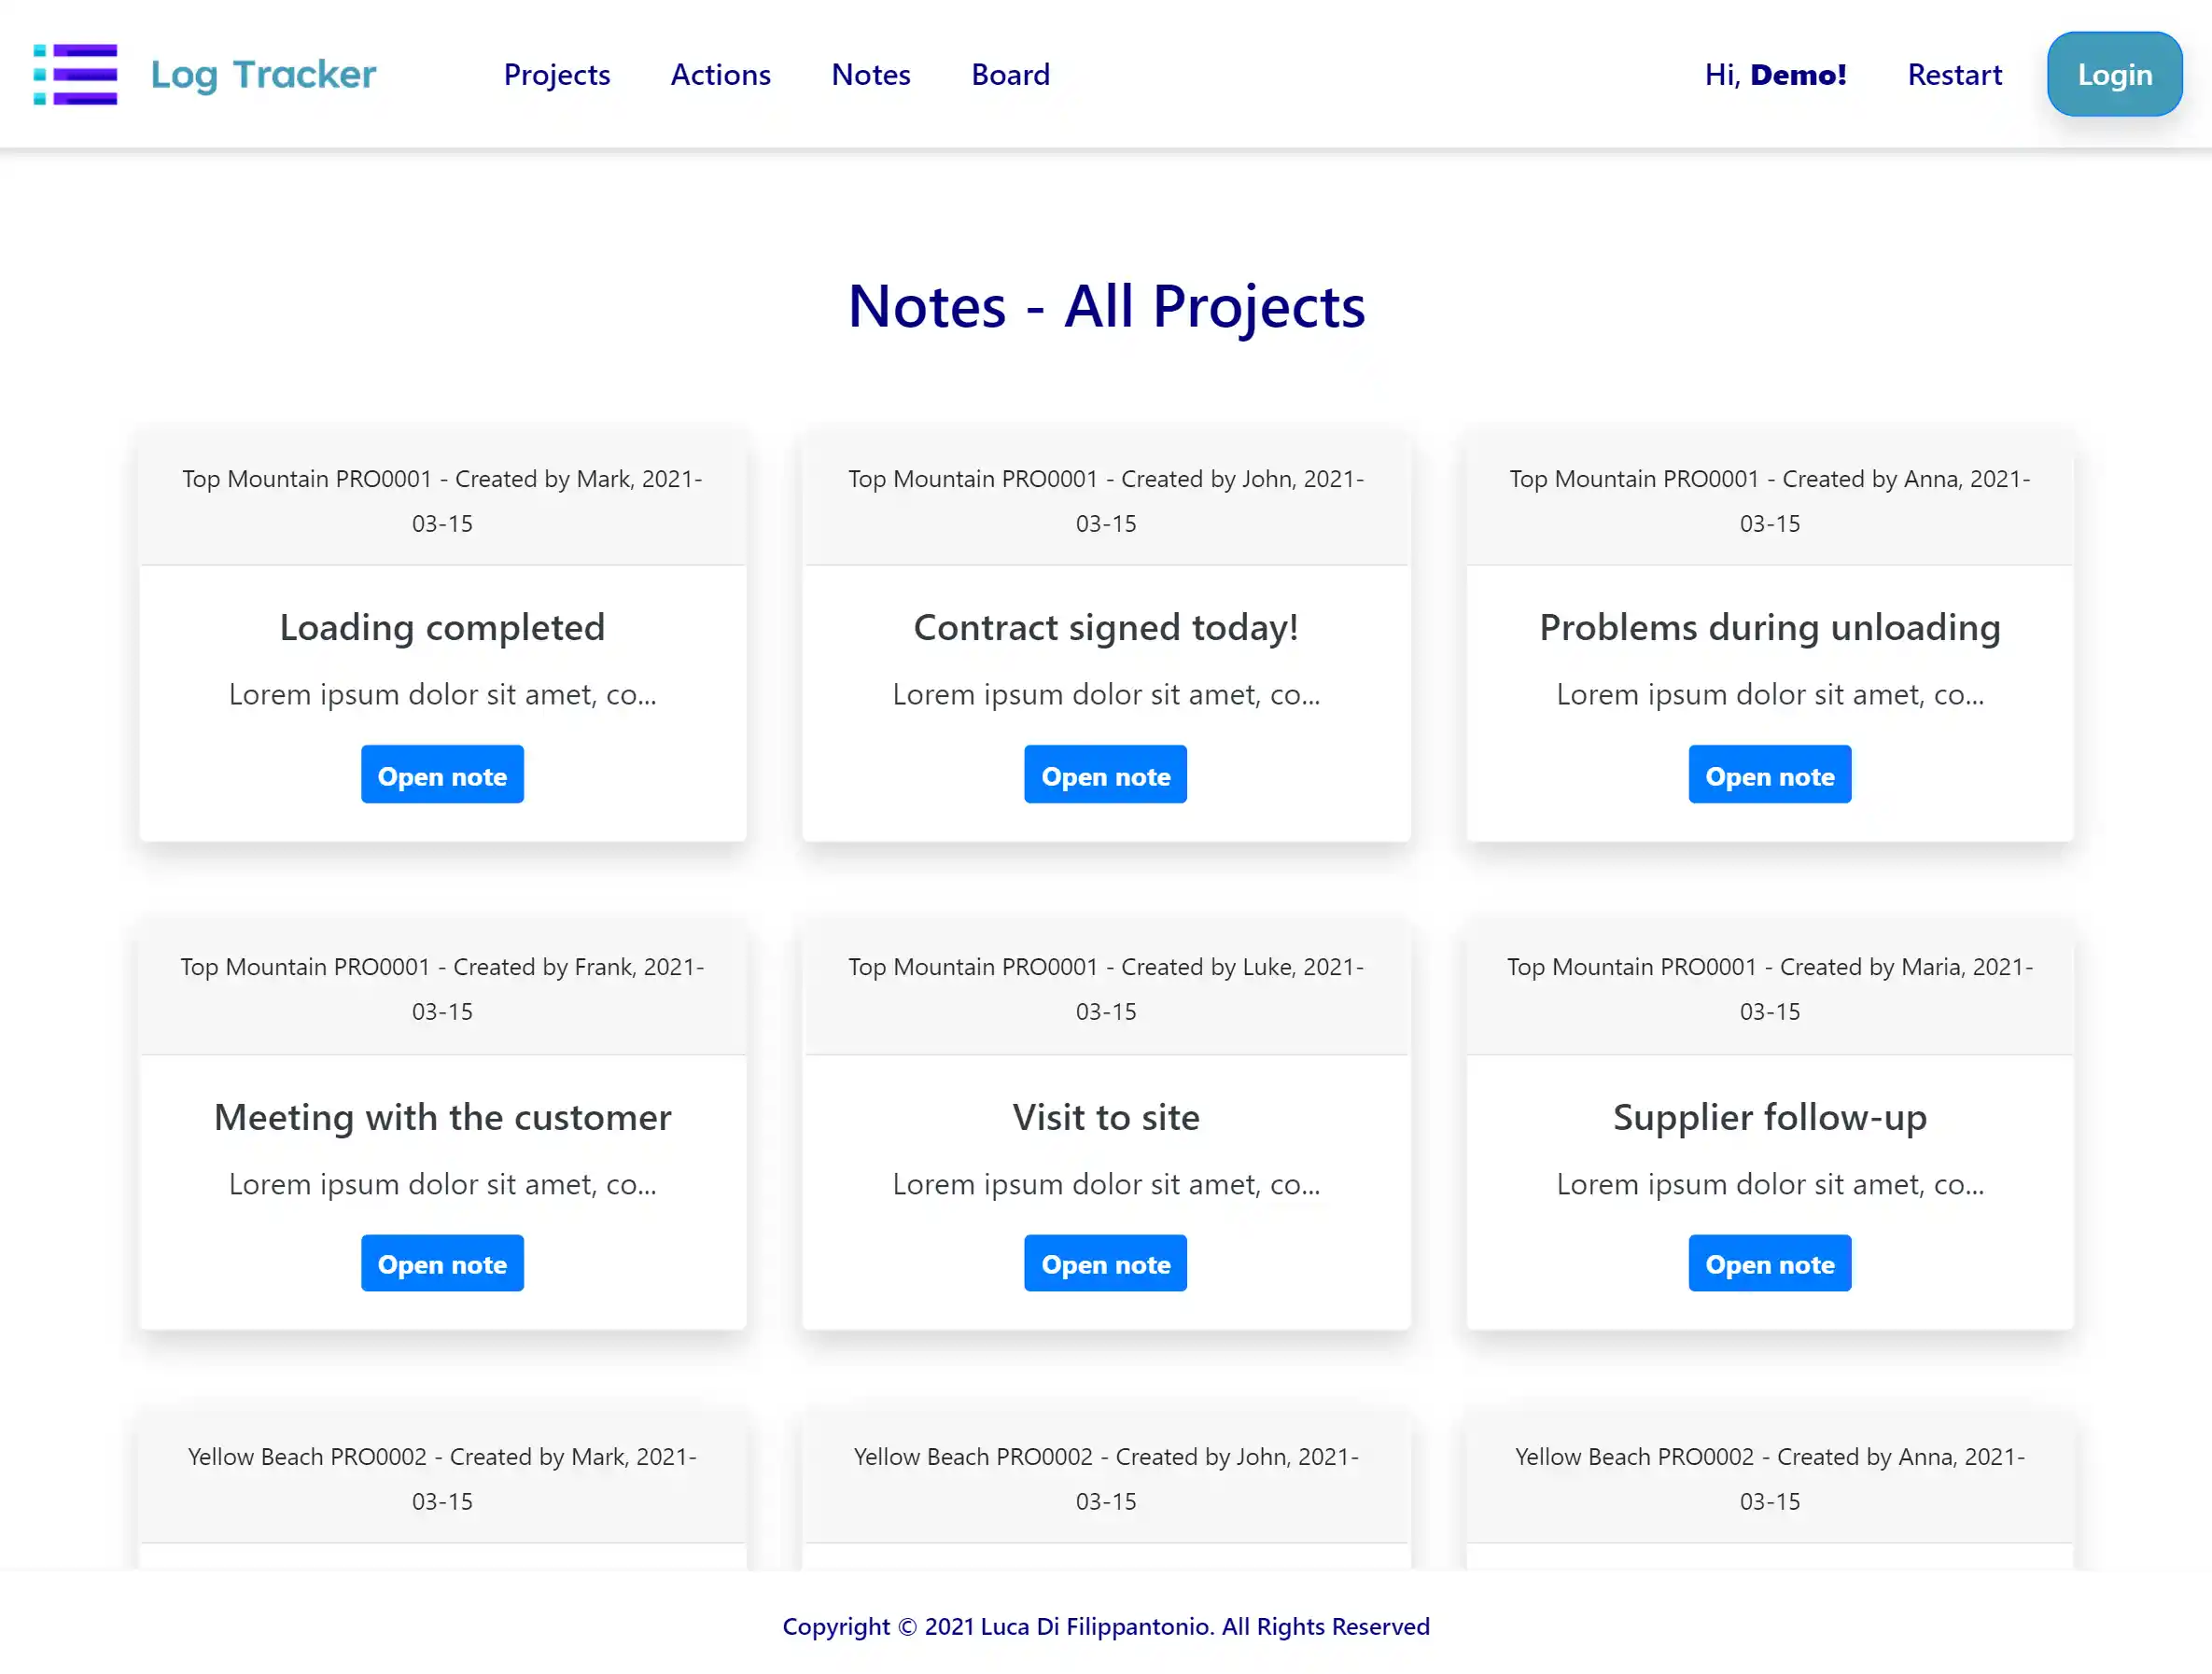Open the Loading completed note
The width and height of the screenshot is (2212, 1674).
442,775
